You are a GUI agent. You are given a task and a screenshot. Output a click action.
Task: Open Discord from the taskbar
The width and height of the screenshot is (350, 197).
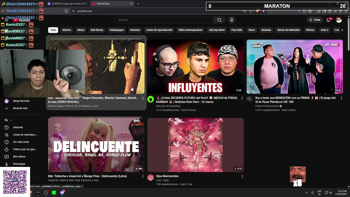point(62,193)
